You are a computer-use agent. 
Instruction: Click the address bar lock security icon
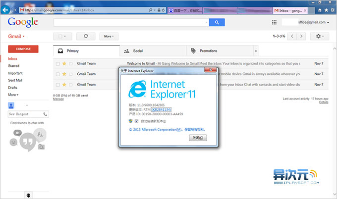(159, 10)
